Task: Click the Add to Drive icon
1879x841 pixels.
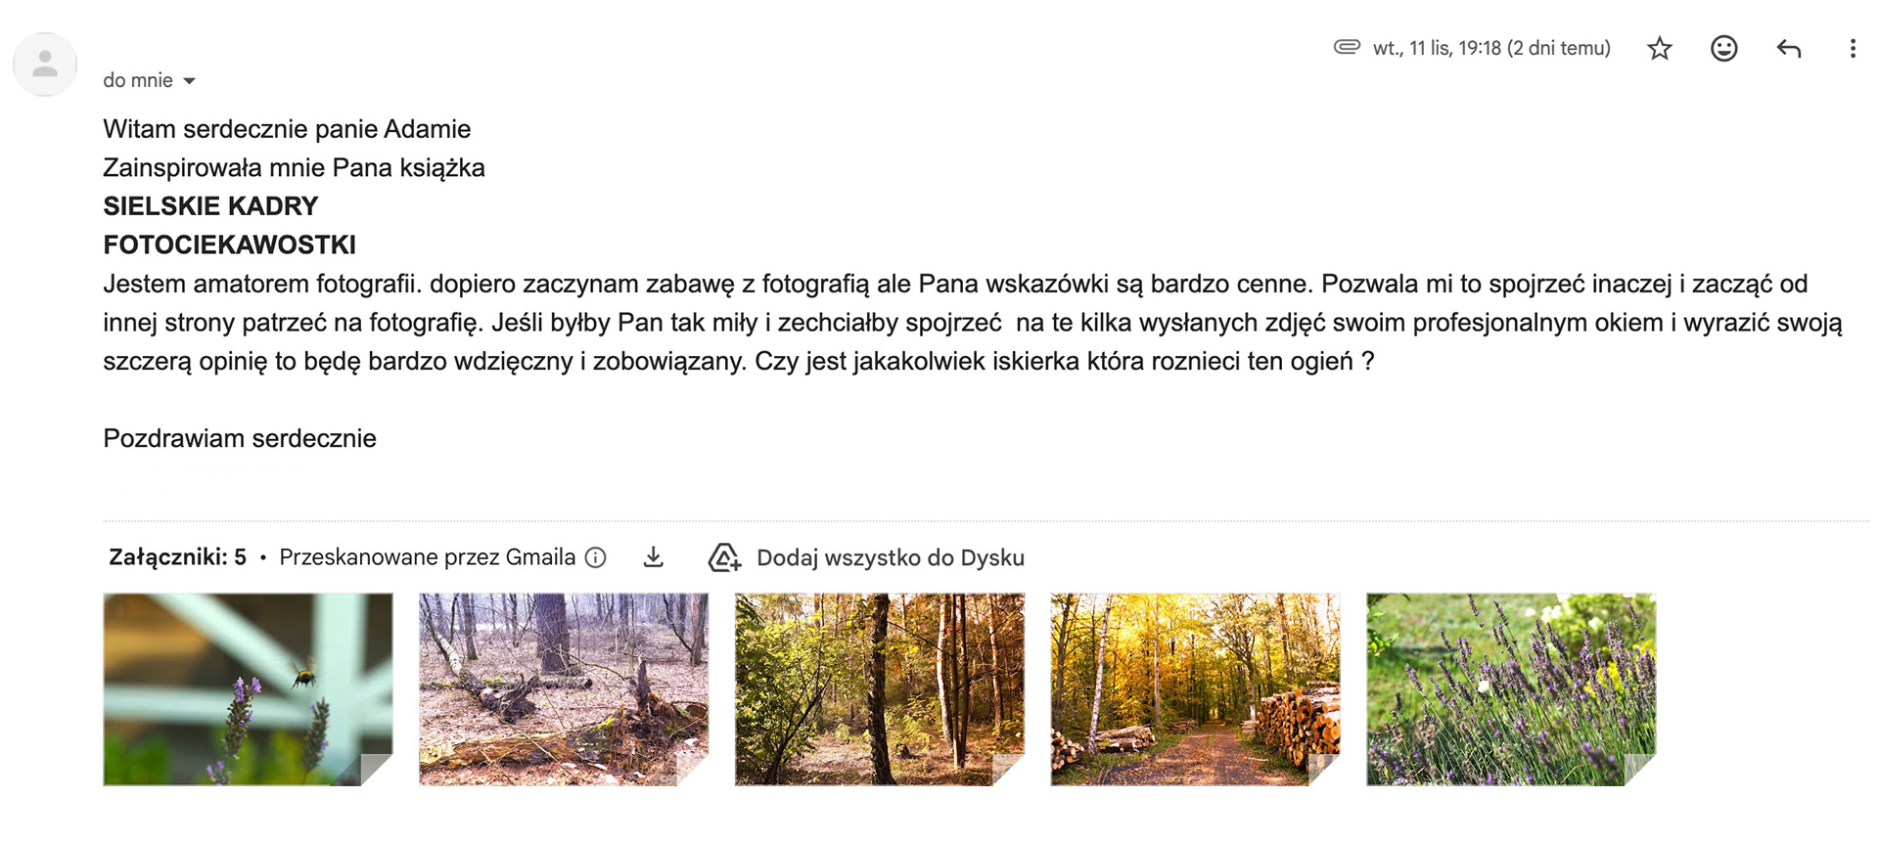Action: pos(724,557)
